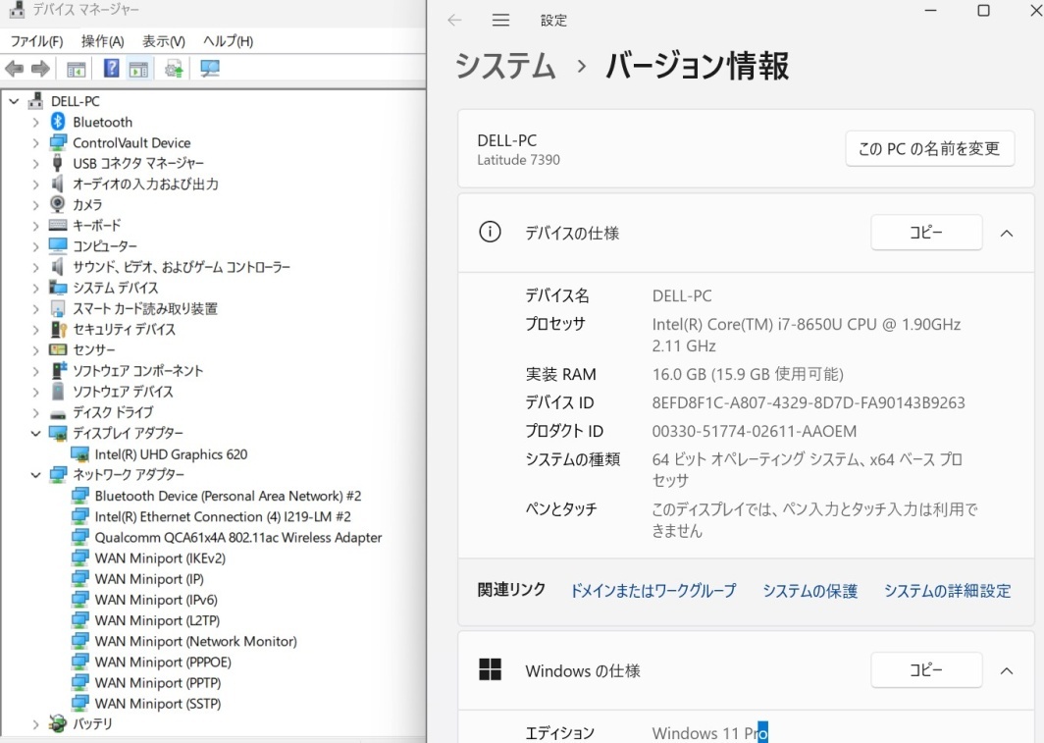This screenshot has height=743, width=1044.
Task: Click the update driver toolbar icon with green arrow
Action: coord(174,69)
